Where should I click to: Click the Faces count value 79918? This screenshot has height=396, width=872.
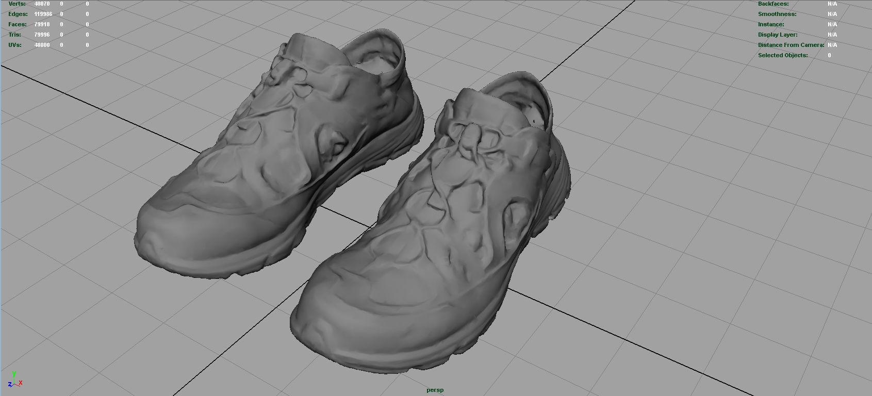42,24
